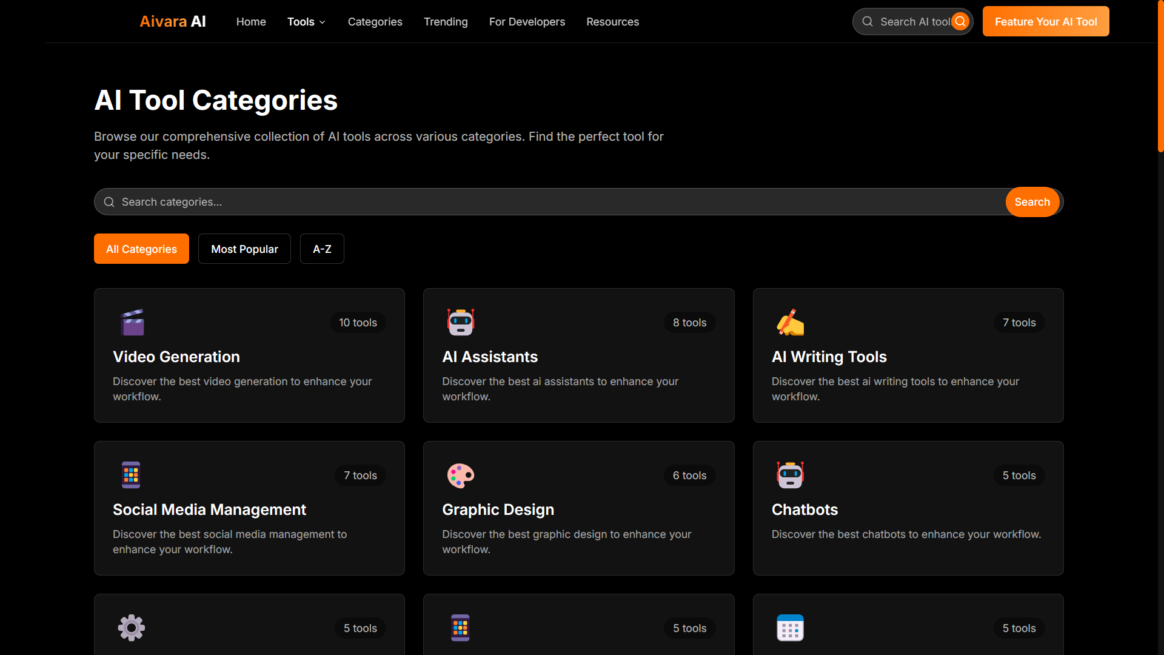Screen dimensions: 1164x655
Task: Click the Search categories input field
Action: (x=546, y=202)
